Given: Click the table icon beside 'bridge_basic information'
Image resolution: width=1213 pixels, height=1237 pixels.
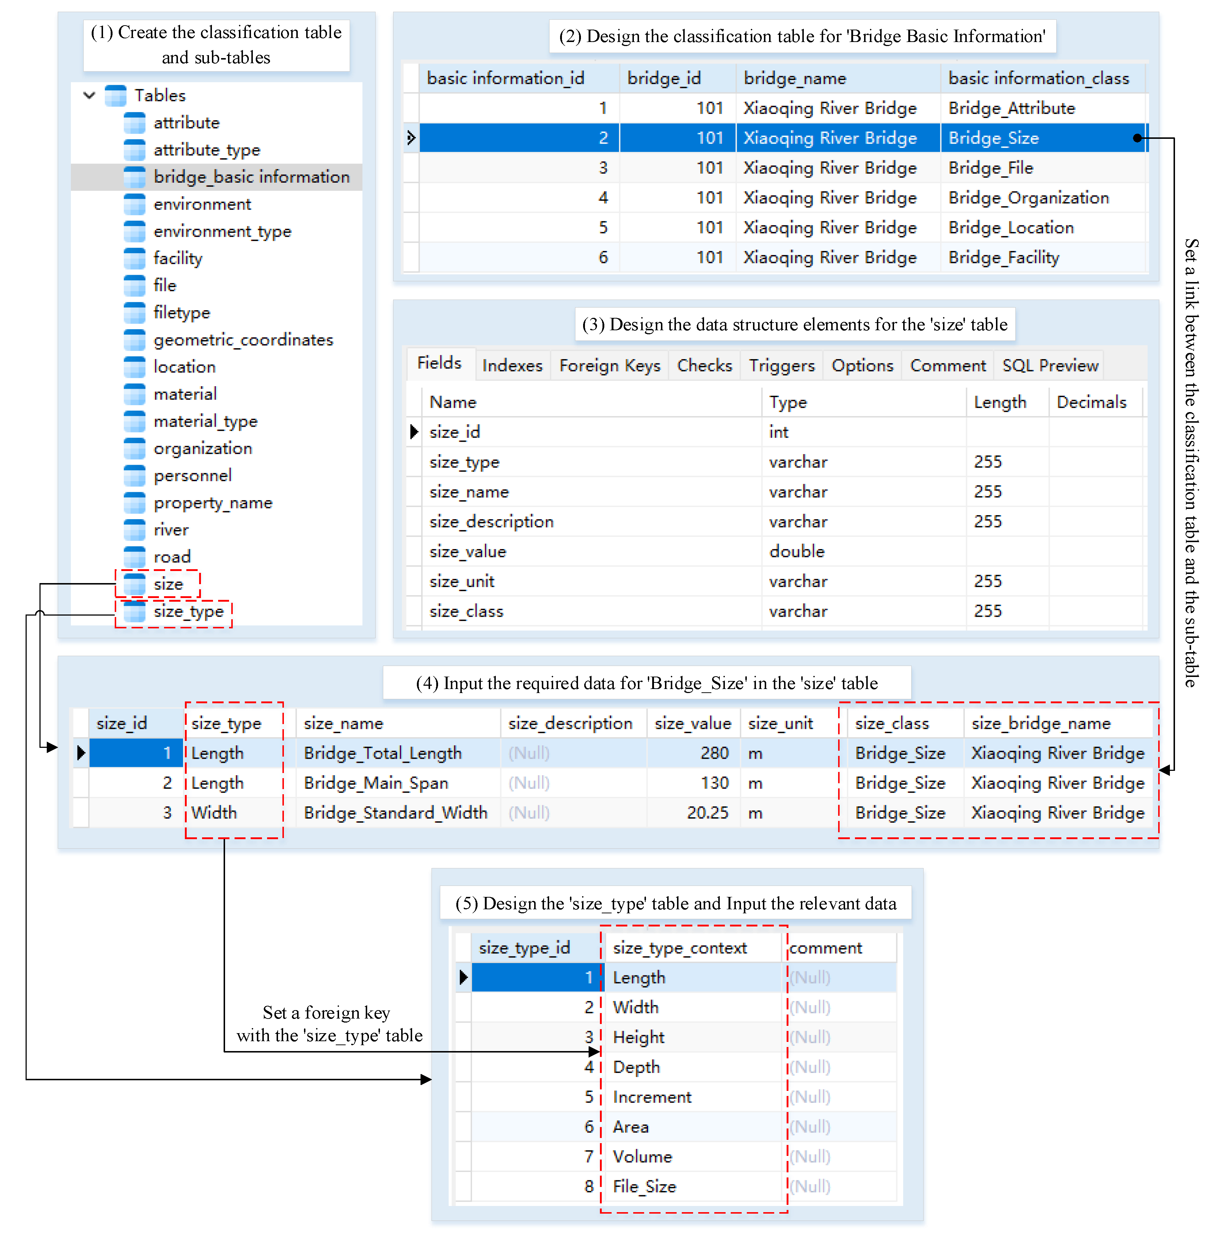Looking at the screenshot, I should coord(136,176).
